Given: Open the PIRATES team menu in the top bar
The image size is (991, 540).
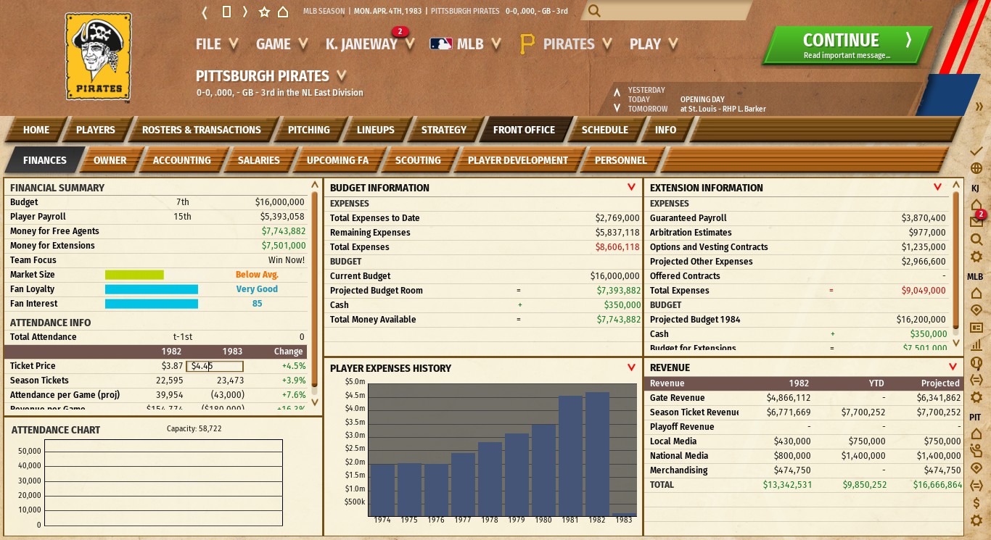Looking at the screenshot, I should (577, 44).
